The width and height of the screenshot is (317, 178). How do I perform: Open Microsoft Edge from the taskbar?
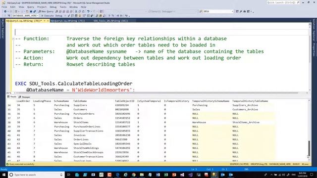[x=117, y=175]
